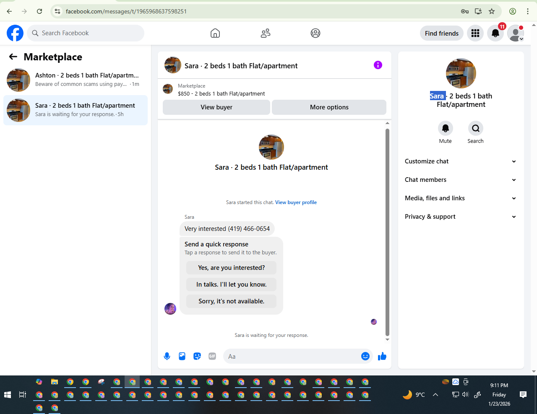
Task: Open the notifications bell with badge 11
Action: 495,33
